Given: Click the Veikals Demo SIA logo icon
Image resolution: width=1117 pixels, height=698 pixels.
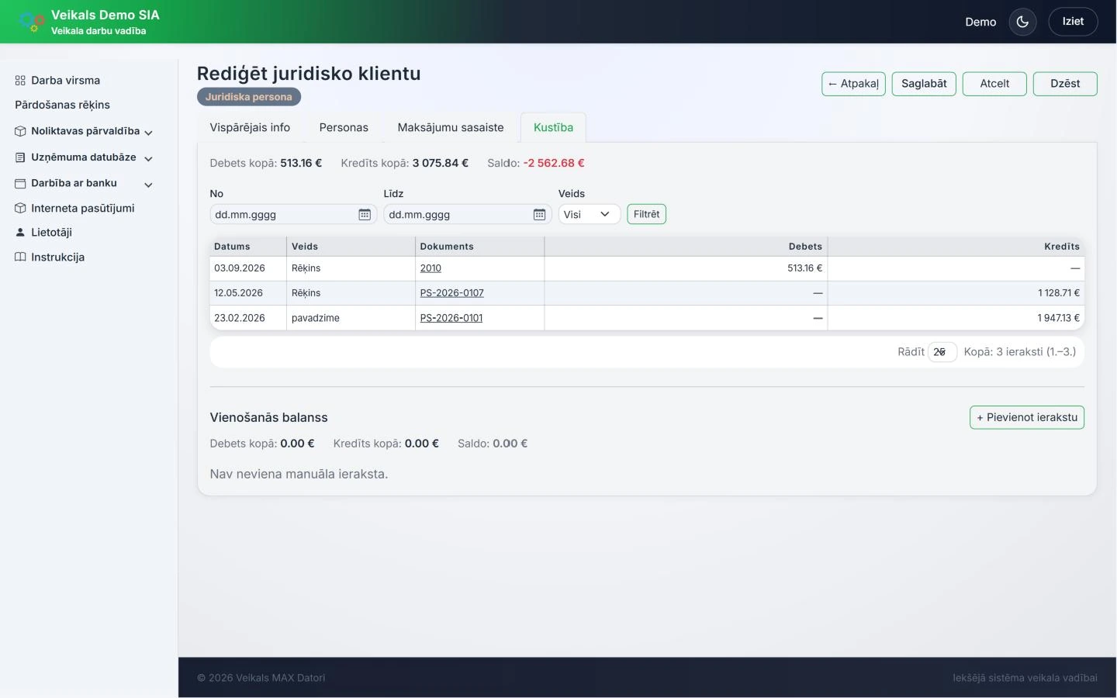Looking at the screenshot, I should click(x=31, y=22).
